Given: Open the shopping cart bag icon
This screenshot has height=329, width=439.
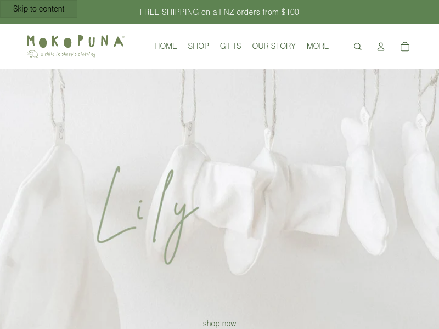Looking at the screenshot, I should tap(405, 47).
